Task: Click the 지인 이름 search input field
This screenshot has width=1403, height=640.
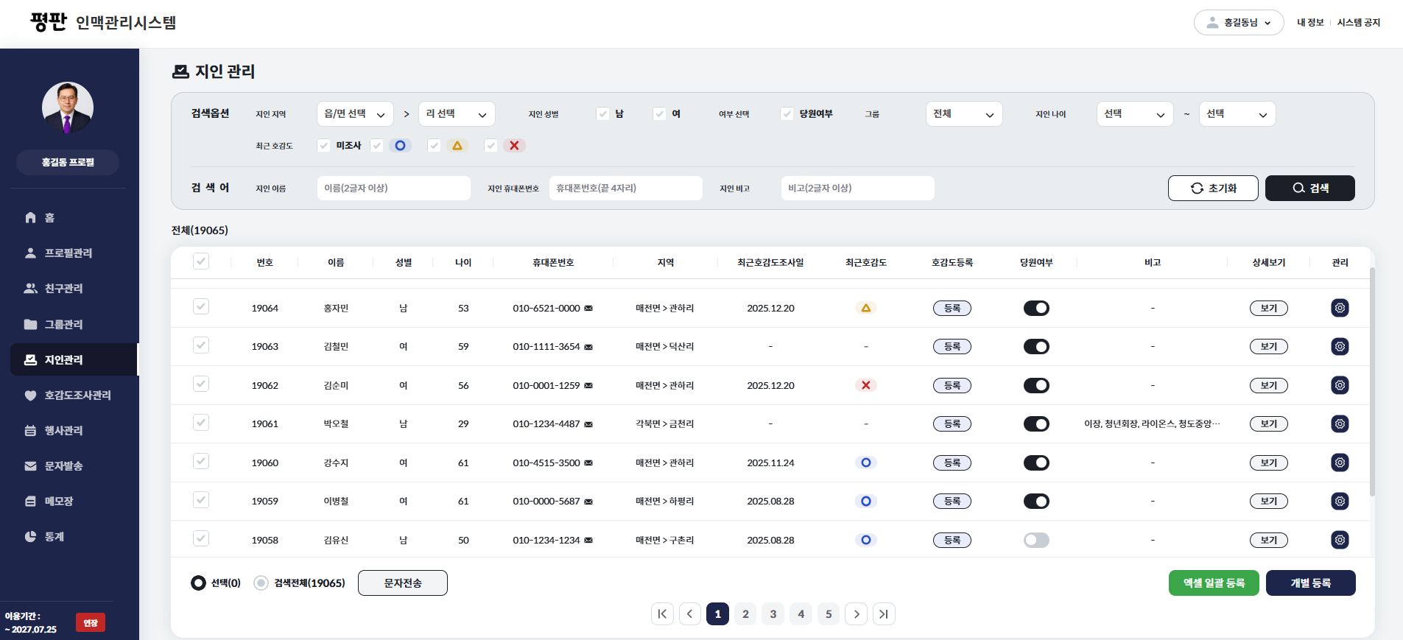Action: click(x=393, y=189)
